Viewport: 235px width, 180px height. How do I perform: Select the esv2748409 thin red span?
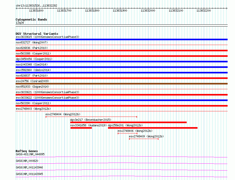pyautogui.click(x=144, y=139)
